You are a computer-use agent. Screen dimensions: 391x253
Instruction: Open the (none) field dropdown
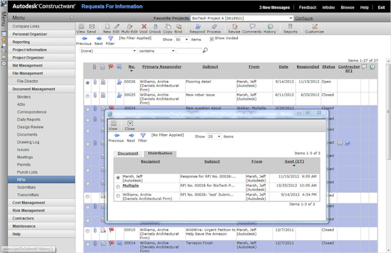click(x=108, y=51)
